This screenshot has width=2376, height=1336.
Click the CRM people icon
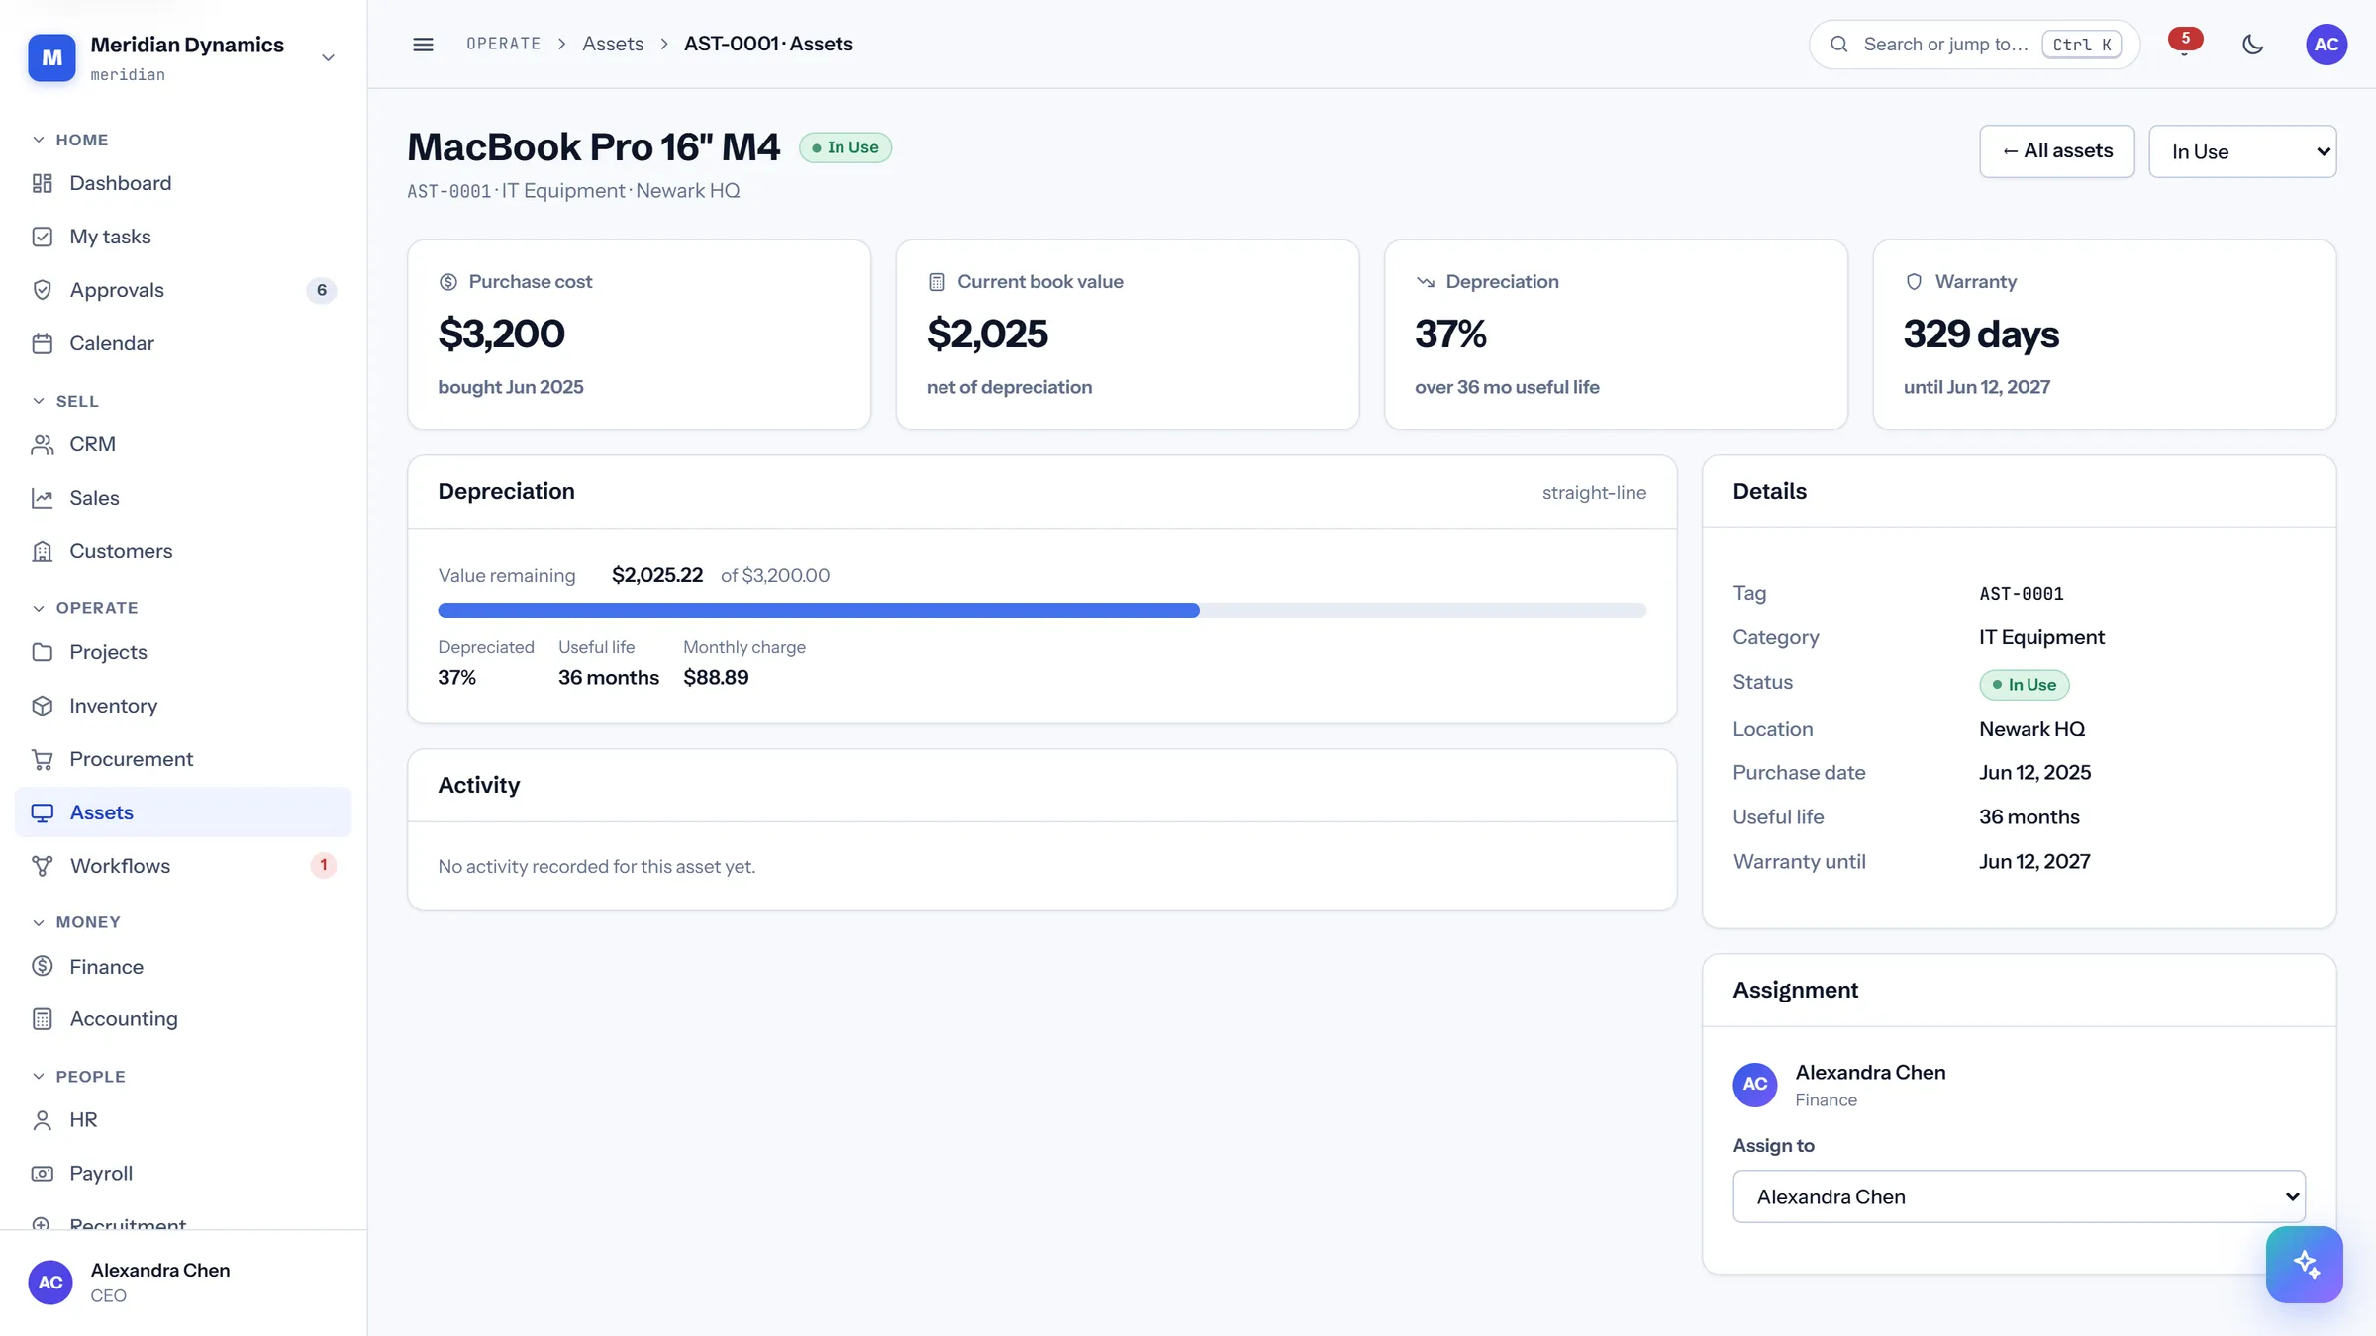pyautogui.click(x=42, y=444)
